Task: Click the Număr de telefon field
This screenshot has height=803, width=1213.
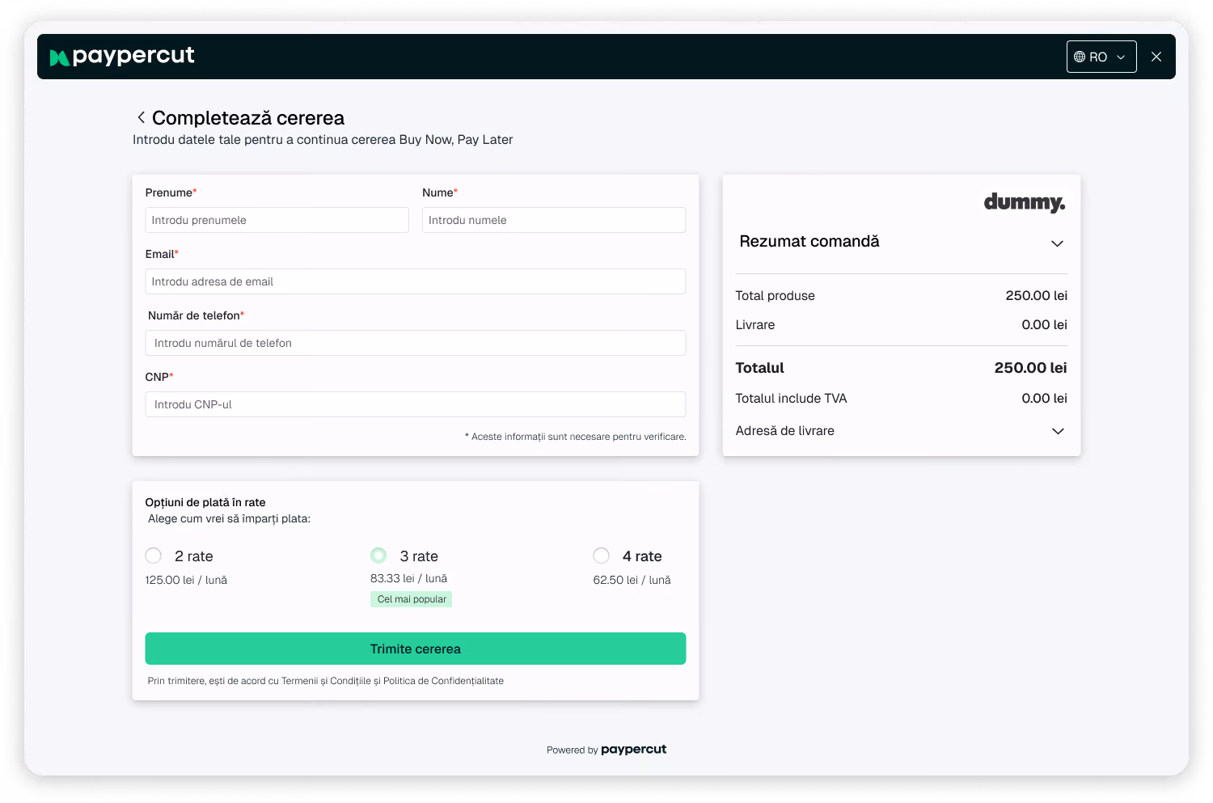Action: [416, 343]
